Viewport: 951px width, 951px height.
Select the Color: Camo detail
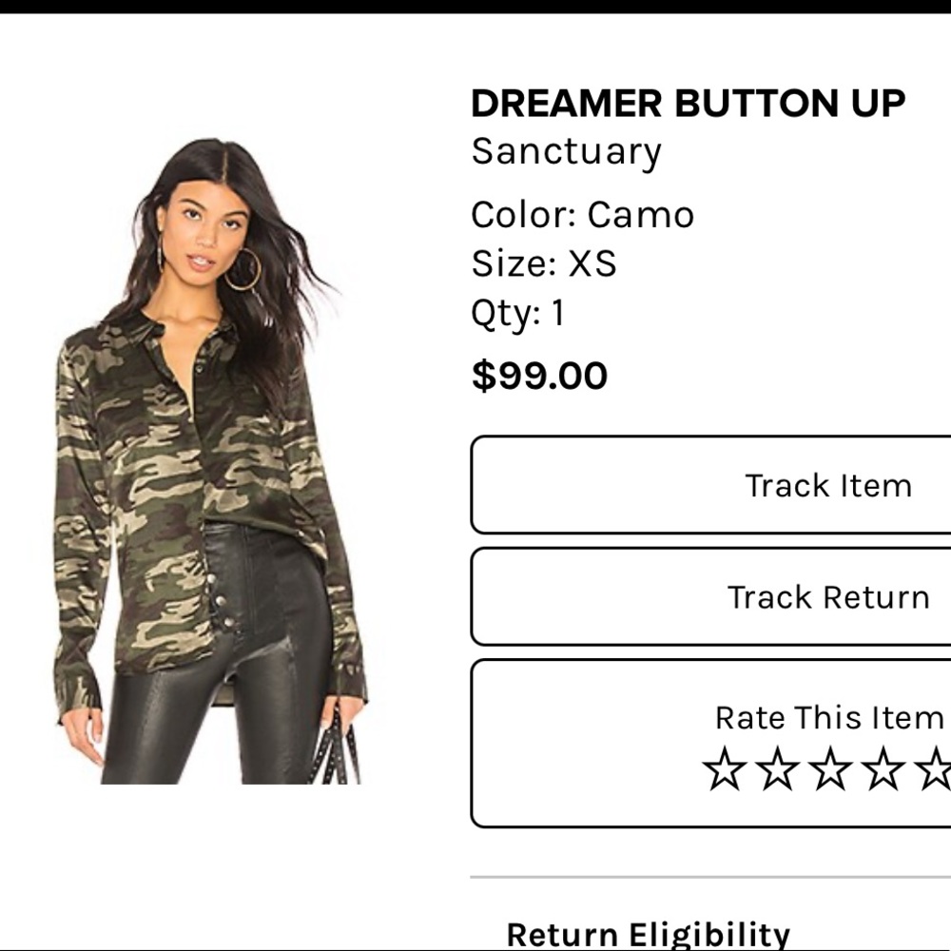582,214
